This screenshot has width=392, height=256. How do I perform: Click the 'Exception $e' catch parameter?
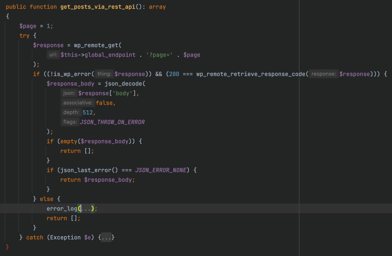point(71,238)
